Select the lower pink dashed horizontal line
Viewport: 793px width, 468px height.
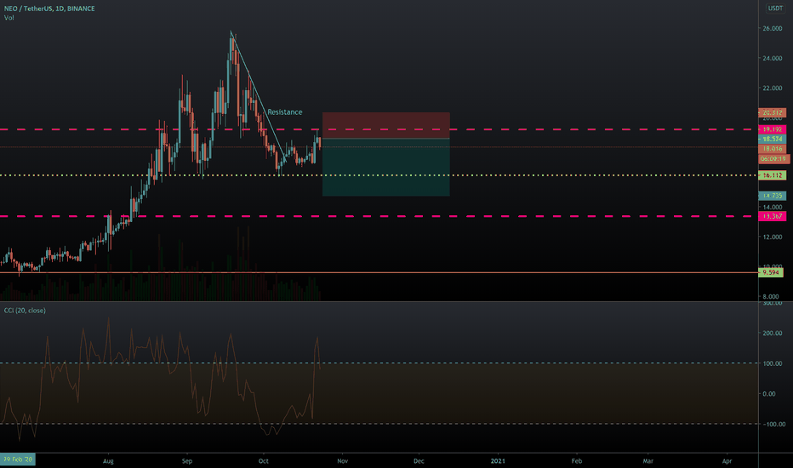pos(379,216)
